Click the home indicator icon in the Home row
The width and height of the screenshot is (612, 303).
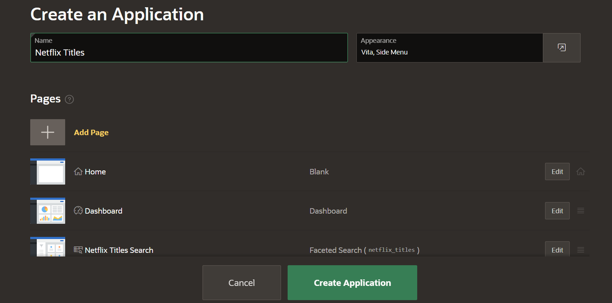(580, 171)
